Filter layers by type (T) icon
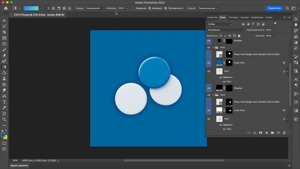This screenshot has height=169, width=300. point(253,24)
